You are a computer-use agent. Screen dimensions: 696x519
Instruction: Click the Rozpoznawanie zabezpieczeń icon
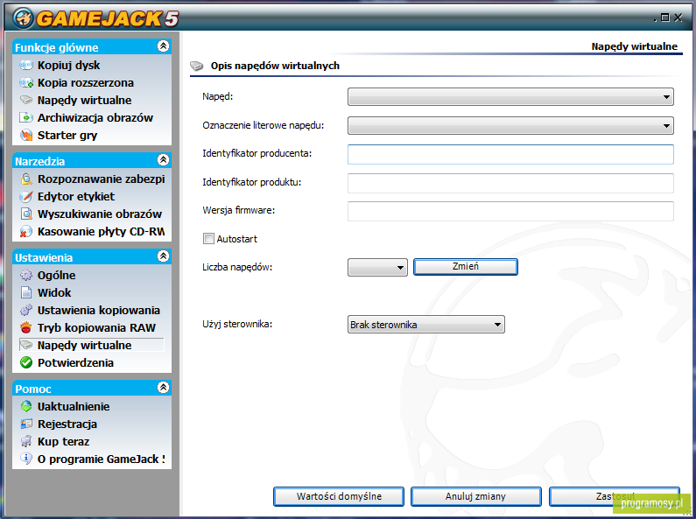click(x=26, y=179)
